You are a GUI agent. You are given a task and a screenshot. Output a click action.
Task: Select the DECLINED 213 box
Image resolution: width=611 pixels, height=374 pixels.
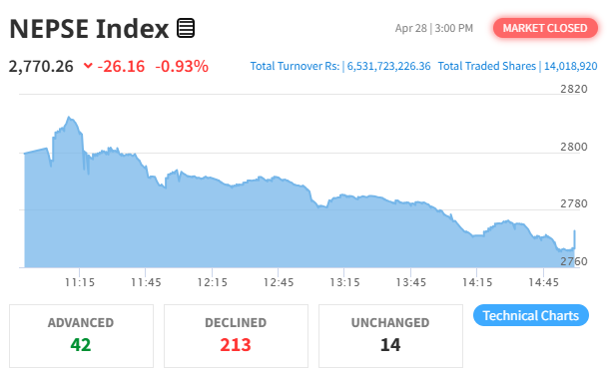click(236, 336)
